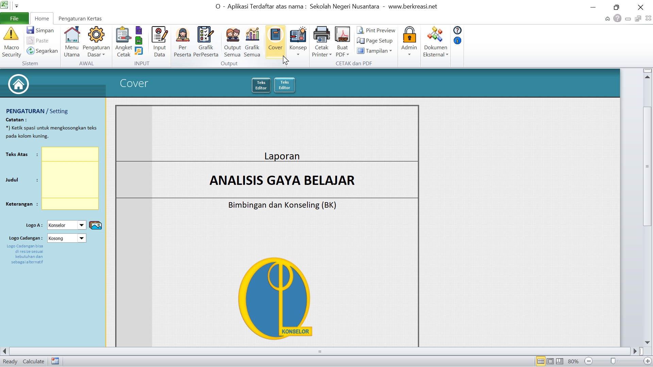Open the File menu tab
Image resolution: width=653 pixels, height=367 pixels.
14,18
